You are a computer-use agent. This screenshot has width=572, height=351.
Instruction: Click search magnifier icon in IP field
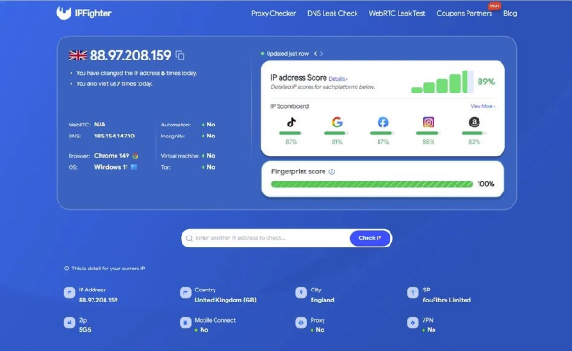coord(189,238)
